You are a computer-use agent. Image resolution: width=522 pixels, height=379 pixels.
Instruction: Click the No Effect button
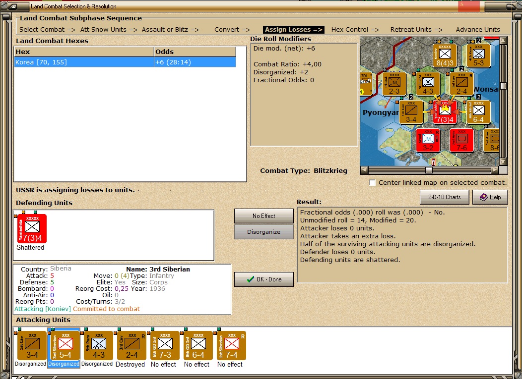(x=263, y=216)
